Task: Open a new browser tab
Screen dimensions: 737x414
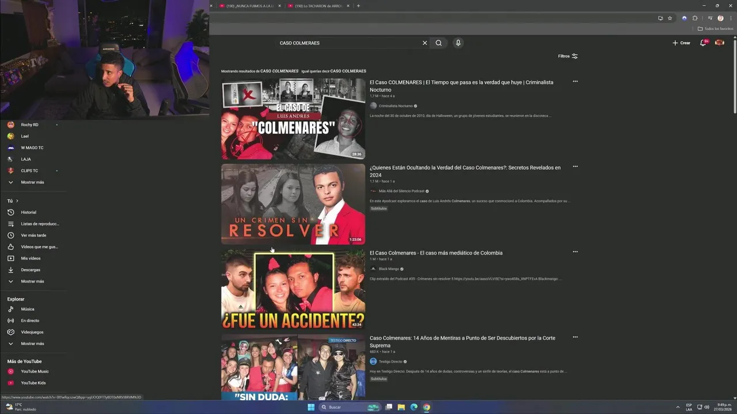Action: click(x=358, y=6)
